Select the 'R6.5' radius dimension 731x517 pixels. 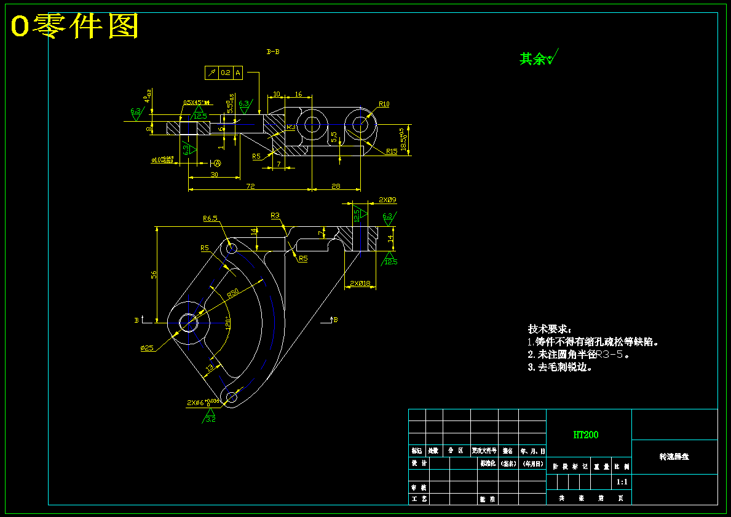tap(210, 218)
